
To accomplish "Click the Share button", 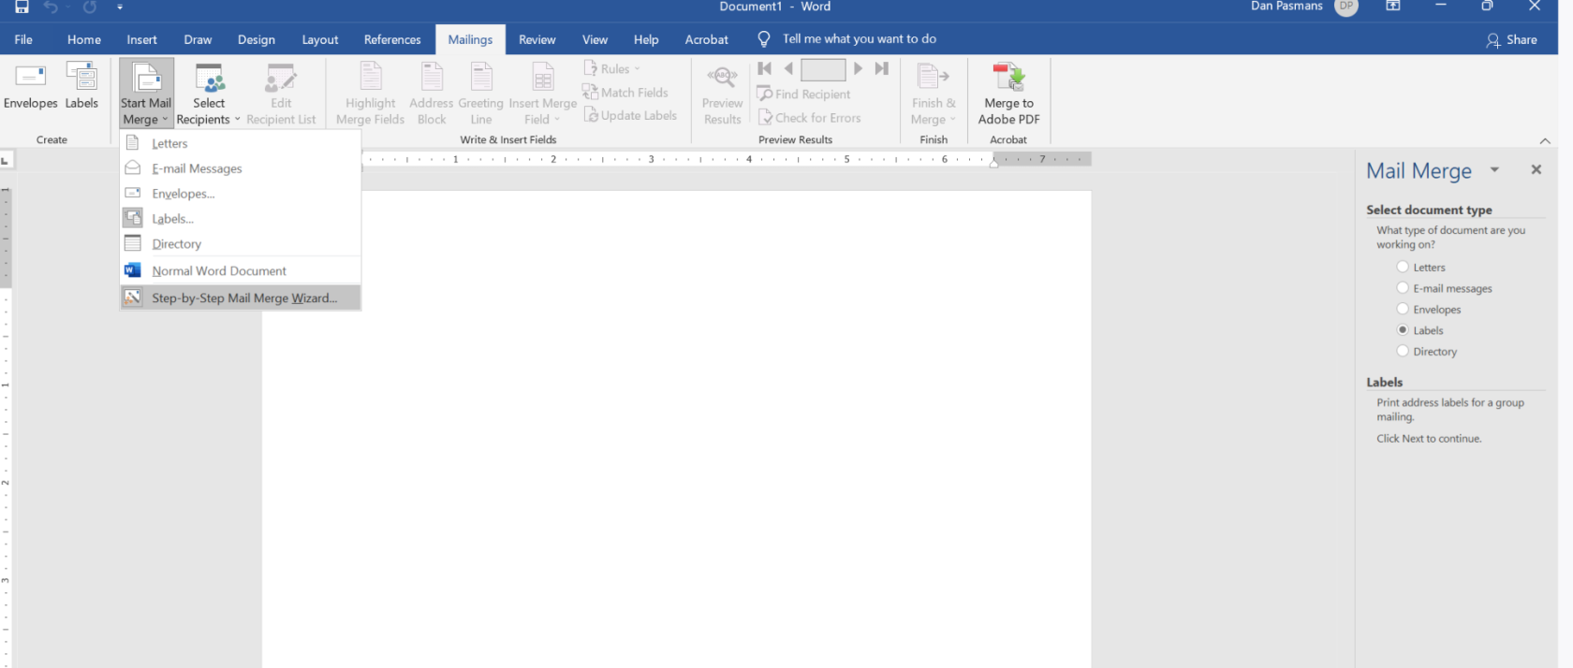I will (1511, 39).
